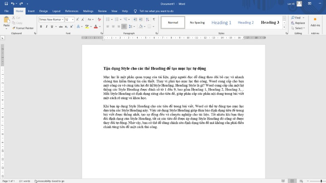Switch to the Insert ribbon tab

click(x=31, y=11)
